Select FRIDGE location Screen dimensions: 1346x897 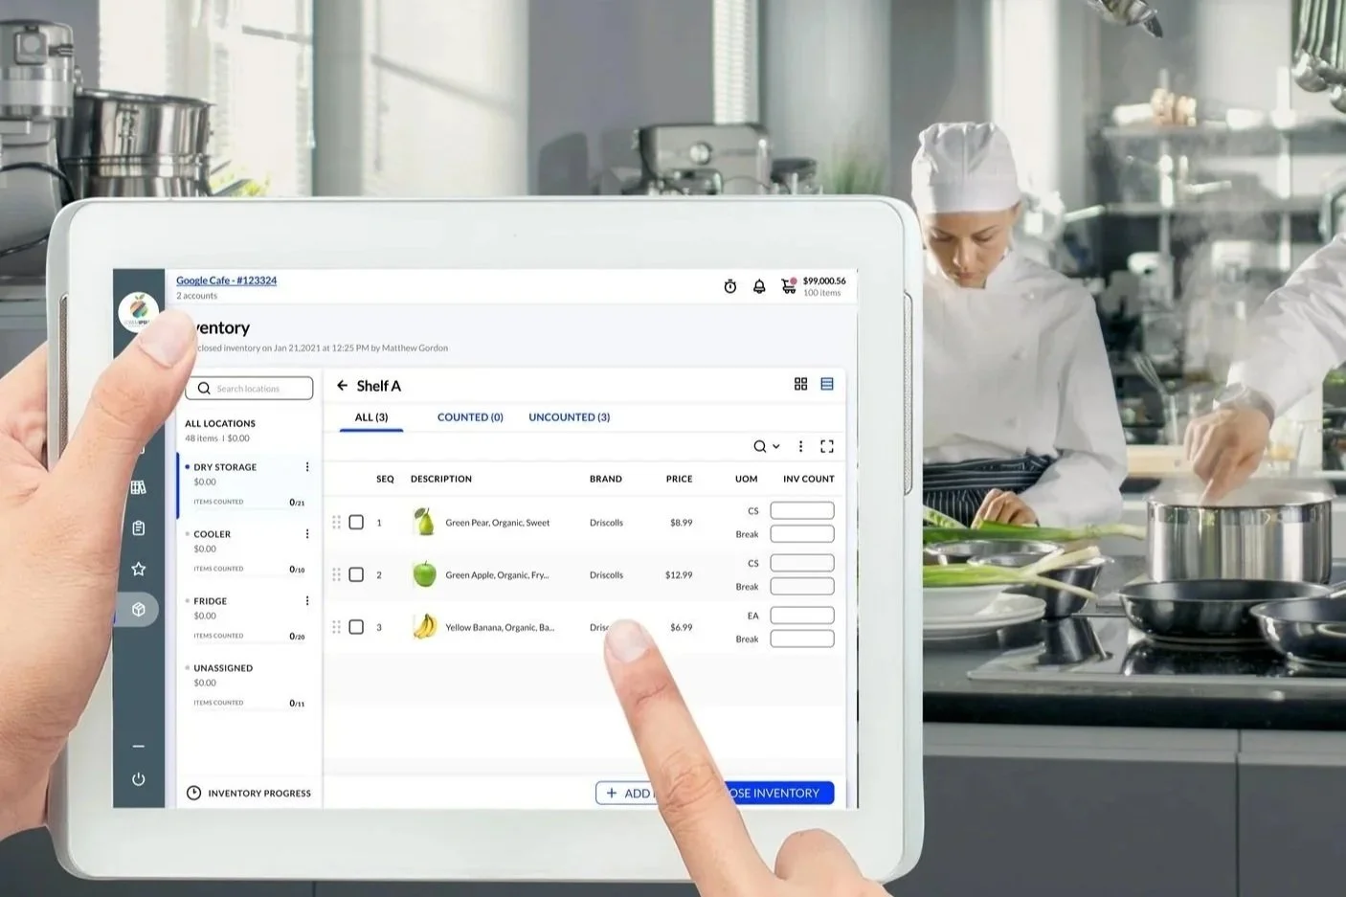tap(247, 617)
